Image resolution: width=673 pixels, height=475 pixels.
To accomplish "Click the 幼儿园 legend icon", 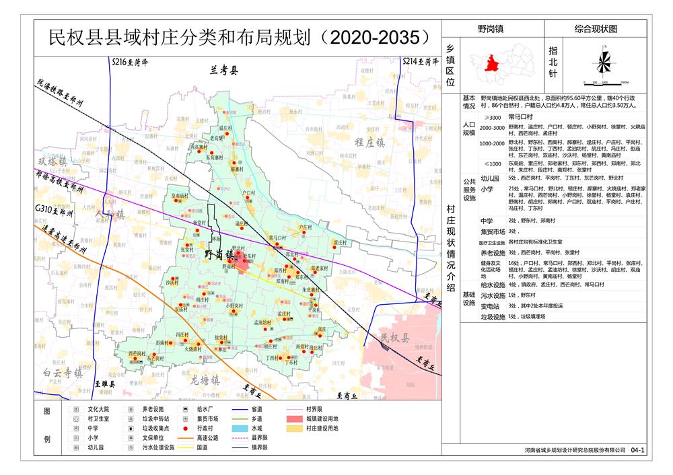I will [x=76, y=447].
